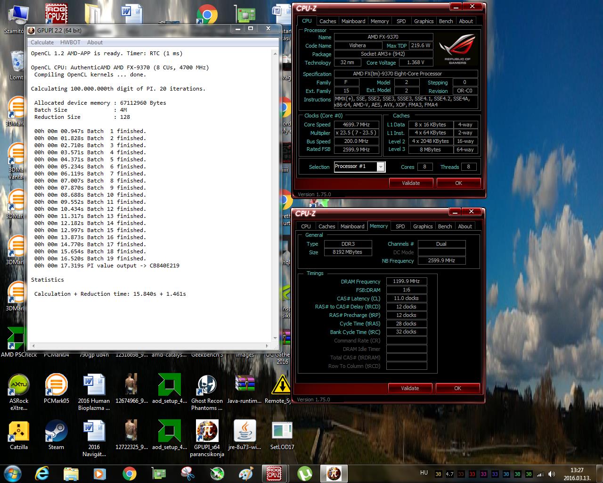This screenshot has width=603, height=483.
Task: Open the Calculate menu in GPUPI
Action: click(x=42, y=42)
